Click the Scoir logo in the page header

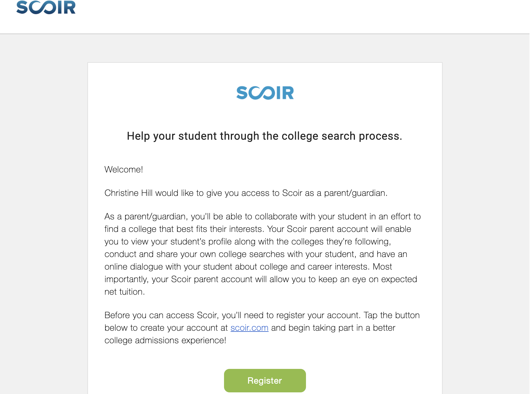coord(46,7)
